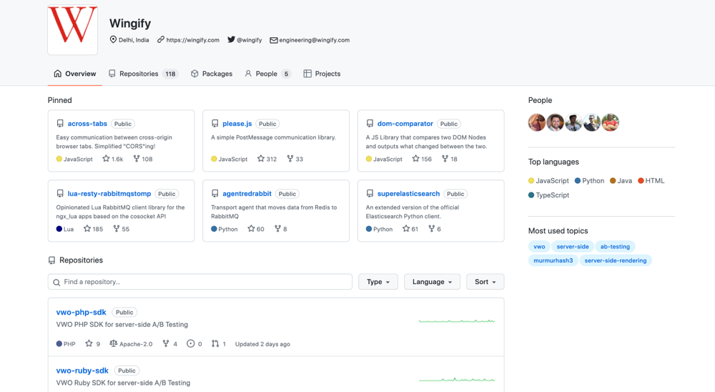Click the activity graph for vwo-php-sdk
This screenshot has height=392, width=715.
pos(457,321)
